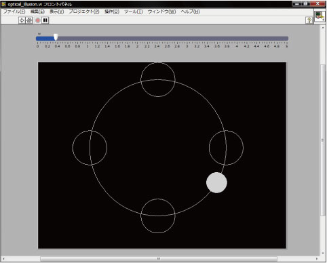327x263 pixels.
Task: Click the LabVIEW title bar icon
Action: point(3,4)
